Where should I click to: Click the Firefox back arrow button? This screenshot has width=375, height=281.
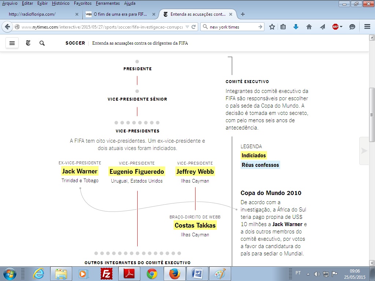point(7,27)
